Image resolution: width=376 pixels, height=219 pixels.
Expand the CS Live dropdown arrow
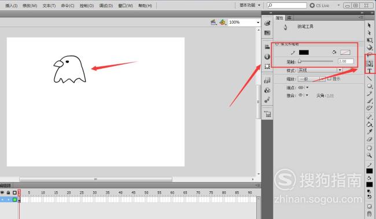338,5
